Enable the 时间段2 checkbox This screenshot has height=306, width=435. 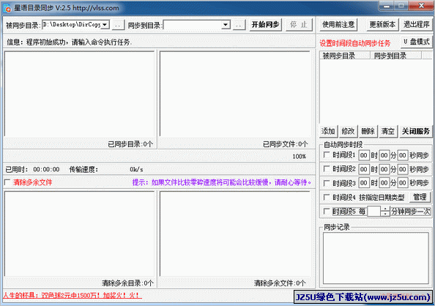pos(327,168)
